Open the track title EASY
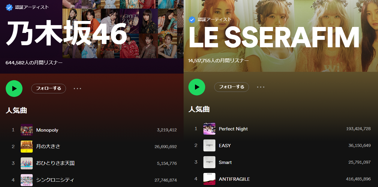Screen dimensions: 378x187 [x=225, y=145]
